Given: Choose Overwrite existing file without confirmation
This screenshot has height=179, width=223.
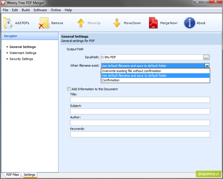Looking at the screenshot, I should click(x=155, y=71).
